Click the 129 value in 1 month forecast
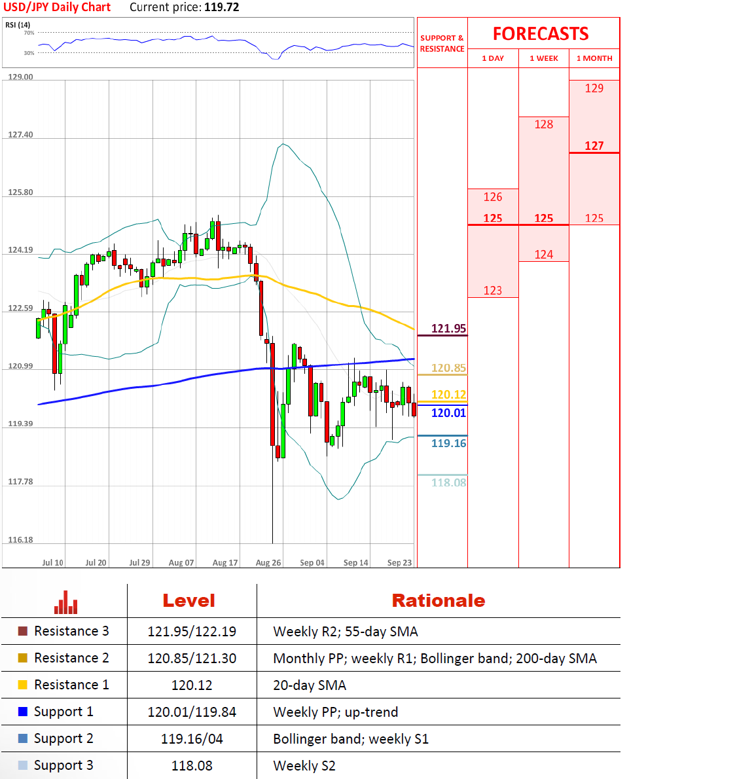Screen dimensions: 754x779 [594, 88]
